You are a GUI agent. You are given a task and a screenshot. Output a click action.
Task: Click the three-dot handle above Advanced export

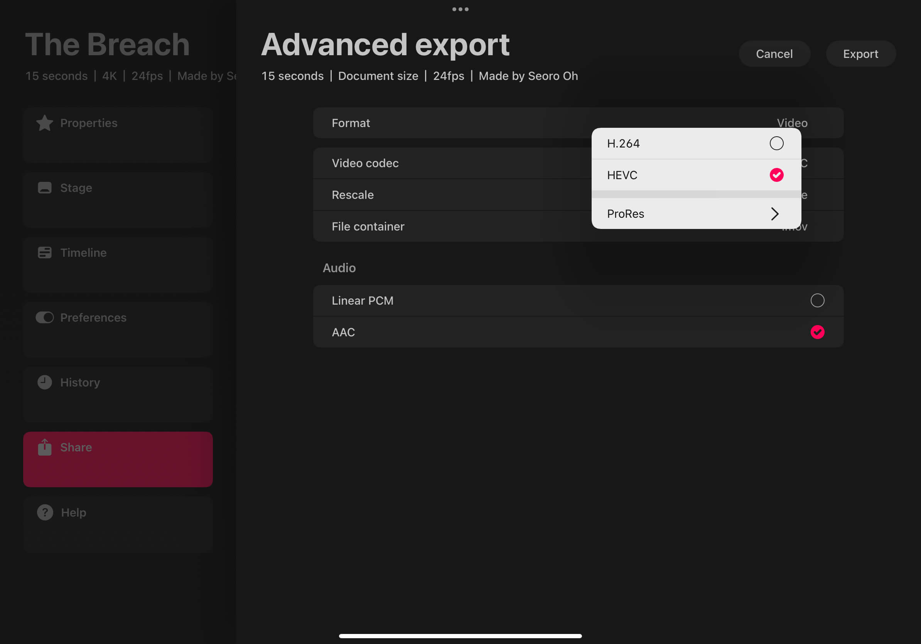460,9
